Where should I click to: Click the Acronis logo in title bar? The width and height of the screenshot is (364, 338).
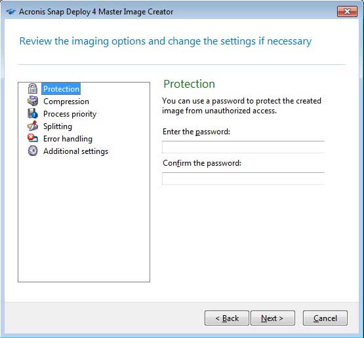[11, 12]
